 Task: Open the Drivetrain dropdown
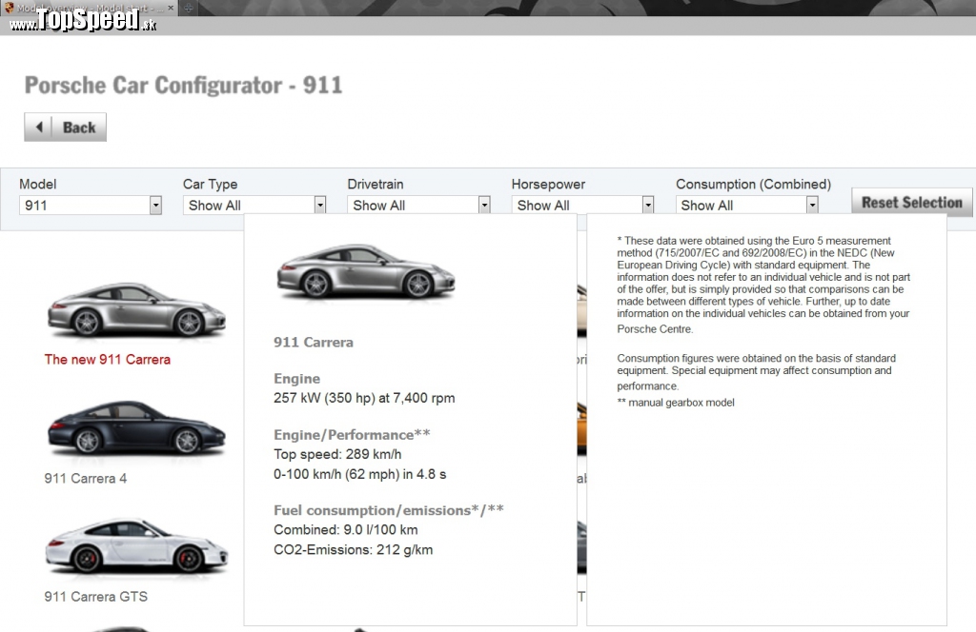pos(418,205)
